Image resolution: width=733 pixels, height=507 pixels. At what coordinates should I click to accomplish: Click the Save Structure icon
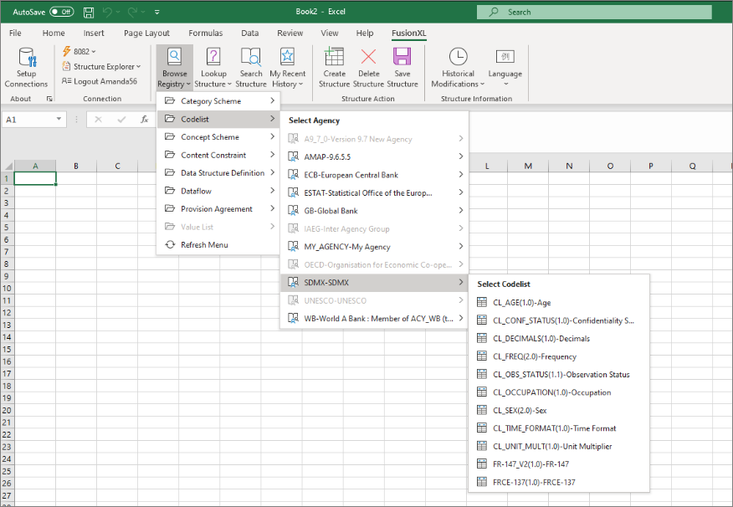[402, 58]
